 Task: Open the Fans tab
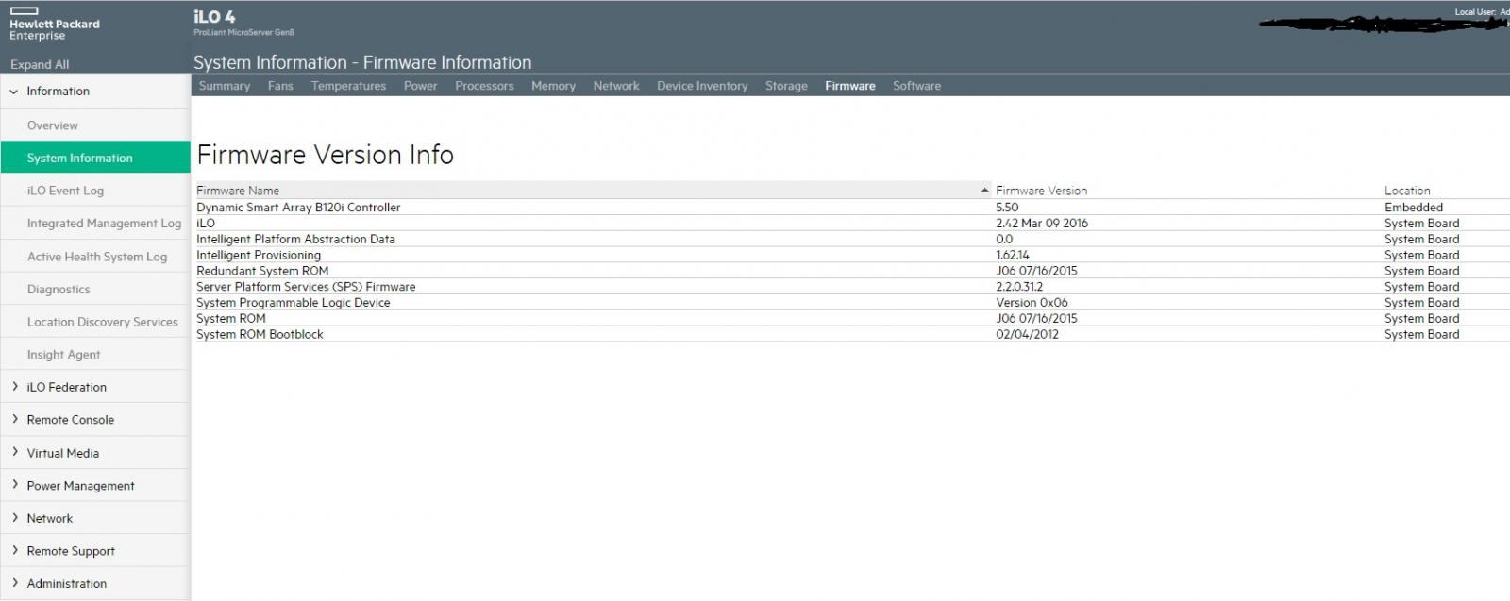coord(280,86)
